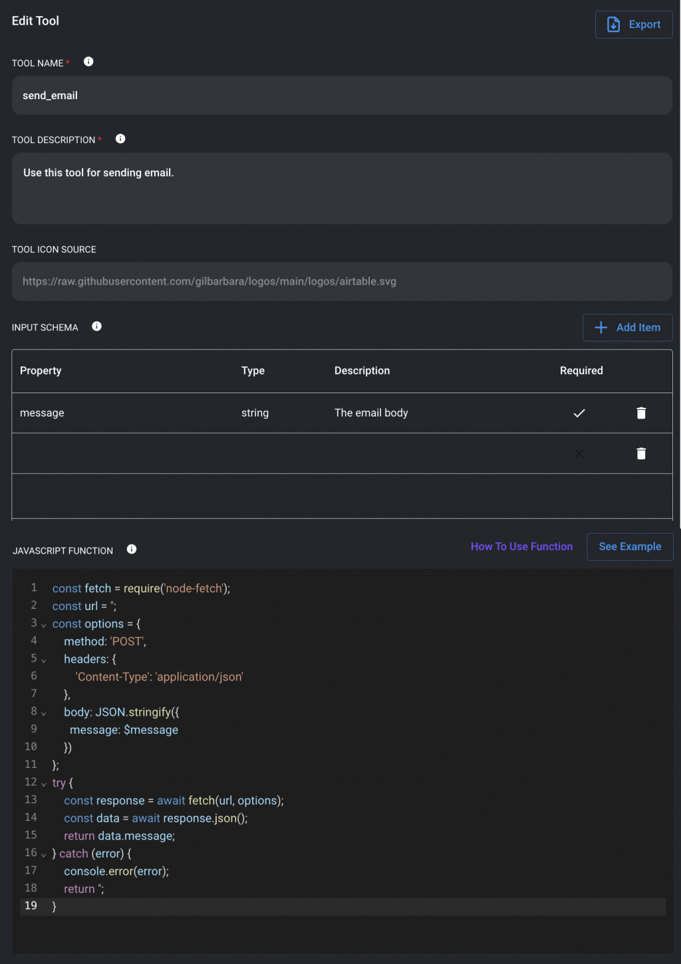
Task: Click the Add Item button
Action: [627, 327]
